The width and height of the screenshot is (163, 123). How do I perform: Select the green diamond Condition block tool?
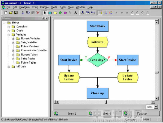[60, 13]
